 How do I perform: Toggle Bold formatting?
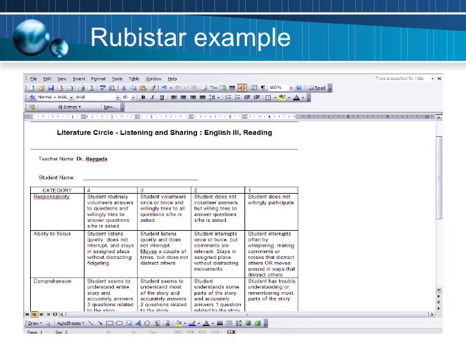[x=143, y=97]
